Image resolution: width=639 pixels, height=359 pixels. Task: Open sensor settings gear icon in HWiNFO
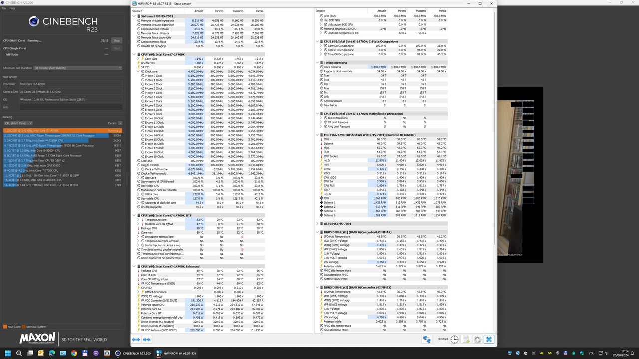tap(477, 339)
